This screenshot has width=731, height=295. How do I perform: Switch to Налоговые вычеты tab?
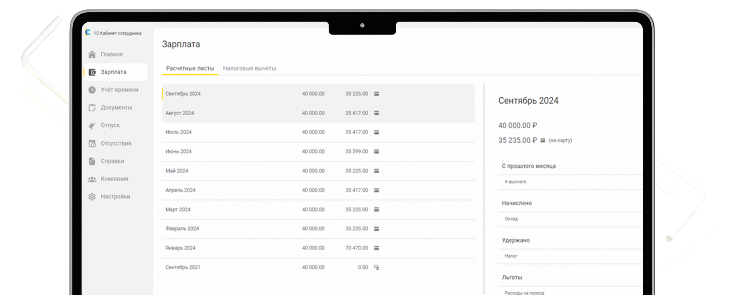(249, 68)
